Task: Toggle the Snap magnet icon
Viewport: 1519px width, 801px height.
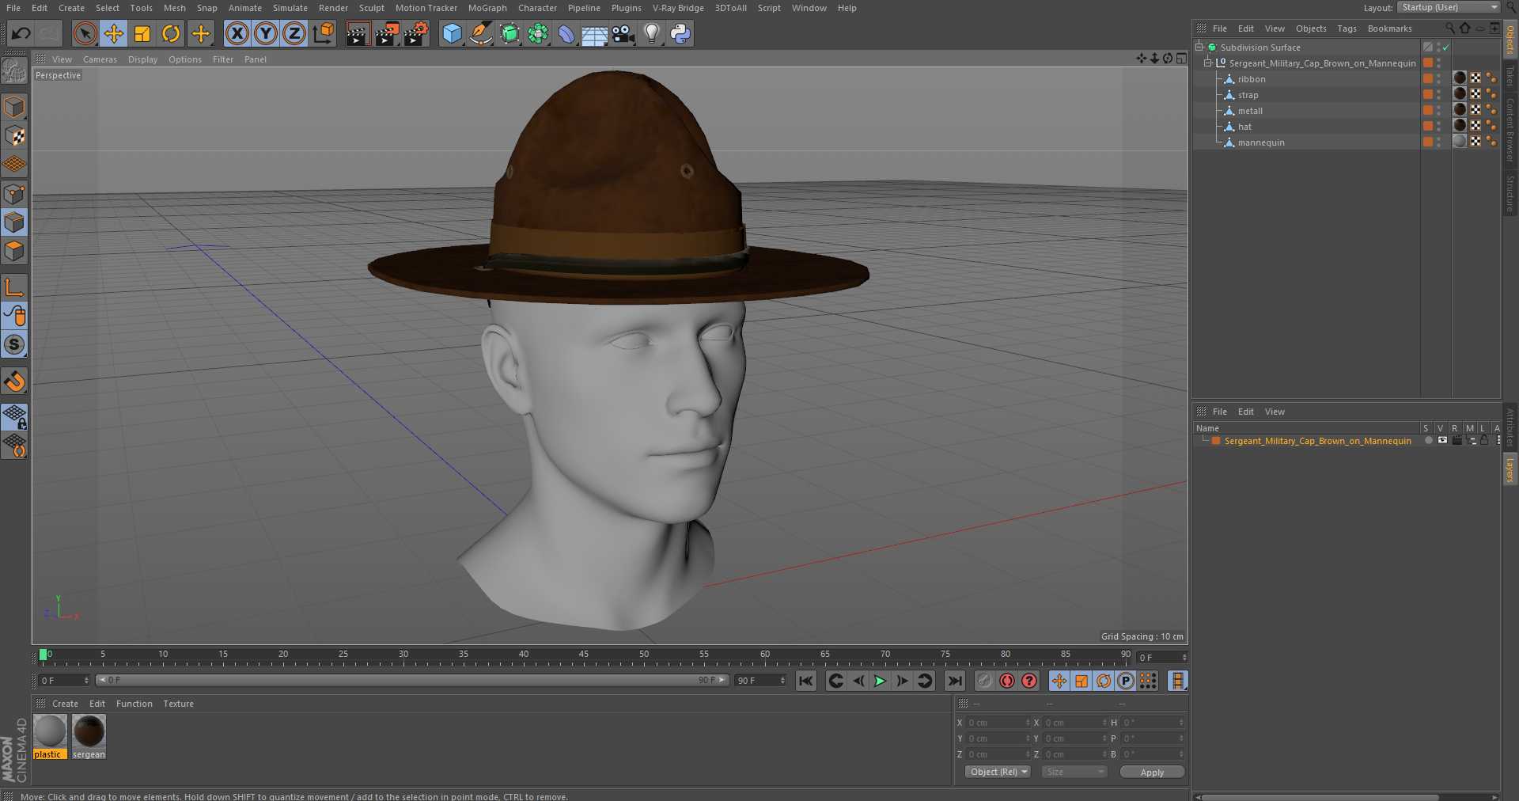Action: (x=14, y=382)
